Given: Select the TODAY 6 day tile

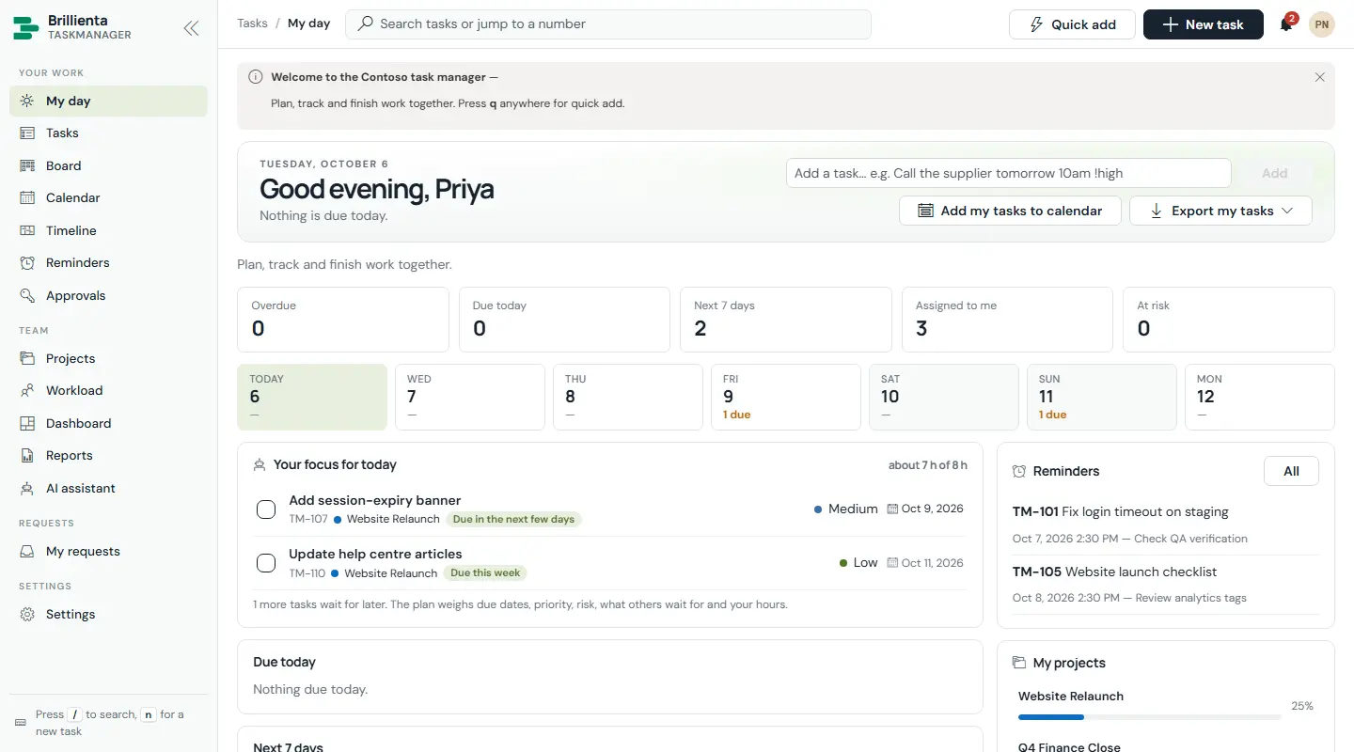Looking at the screenshot, I should (x=311, y=397).
